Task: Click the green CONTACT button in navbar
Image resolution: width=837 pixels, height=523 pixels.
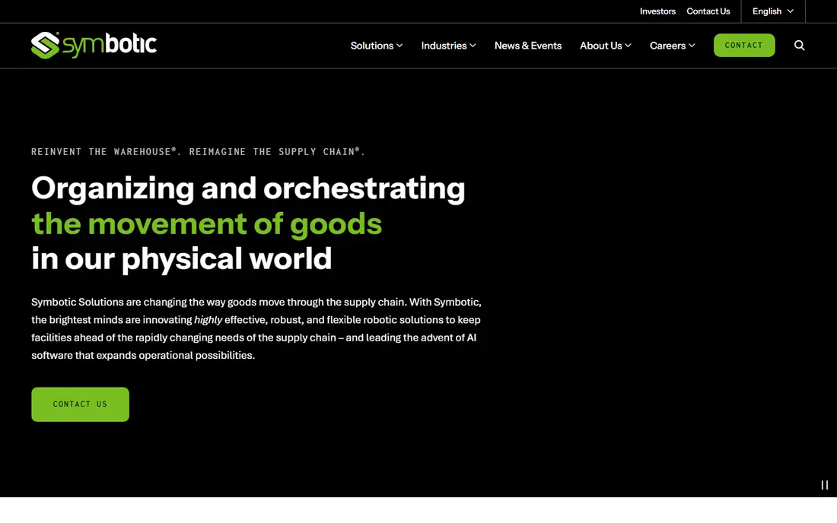Action: pos(744,46)
